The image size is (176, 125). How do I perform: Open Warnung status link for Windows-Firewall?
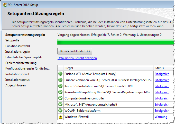(161, 117)
